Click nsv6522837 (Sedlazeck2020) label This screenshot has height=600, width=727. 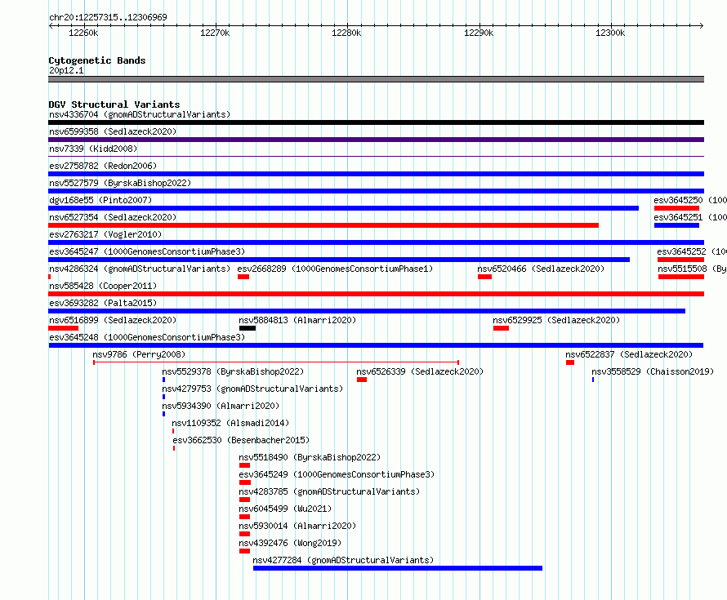point(629,354)
